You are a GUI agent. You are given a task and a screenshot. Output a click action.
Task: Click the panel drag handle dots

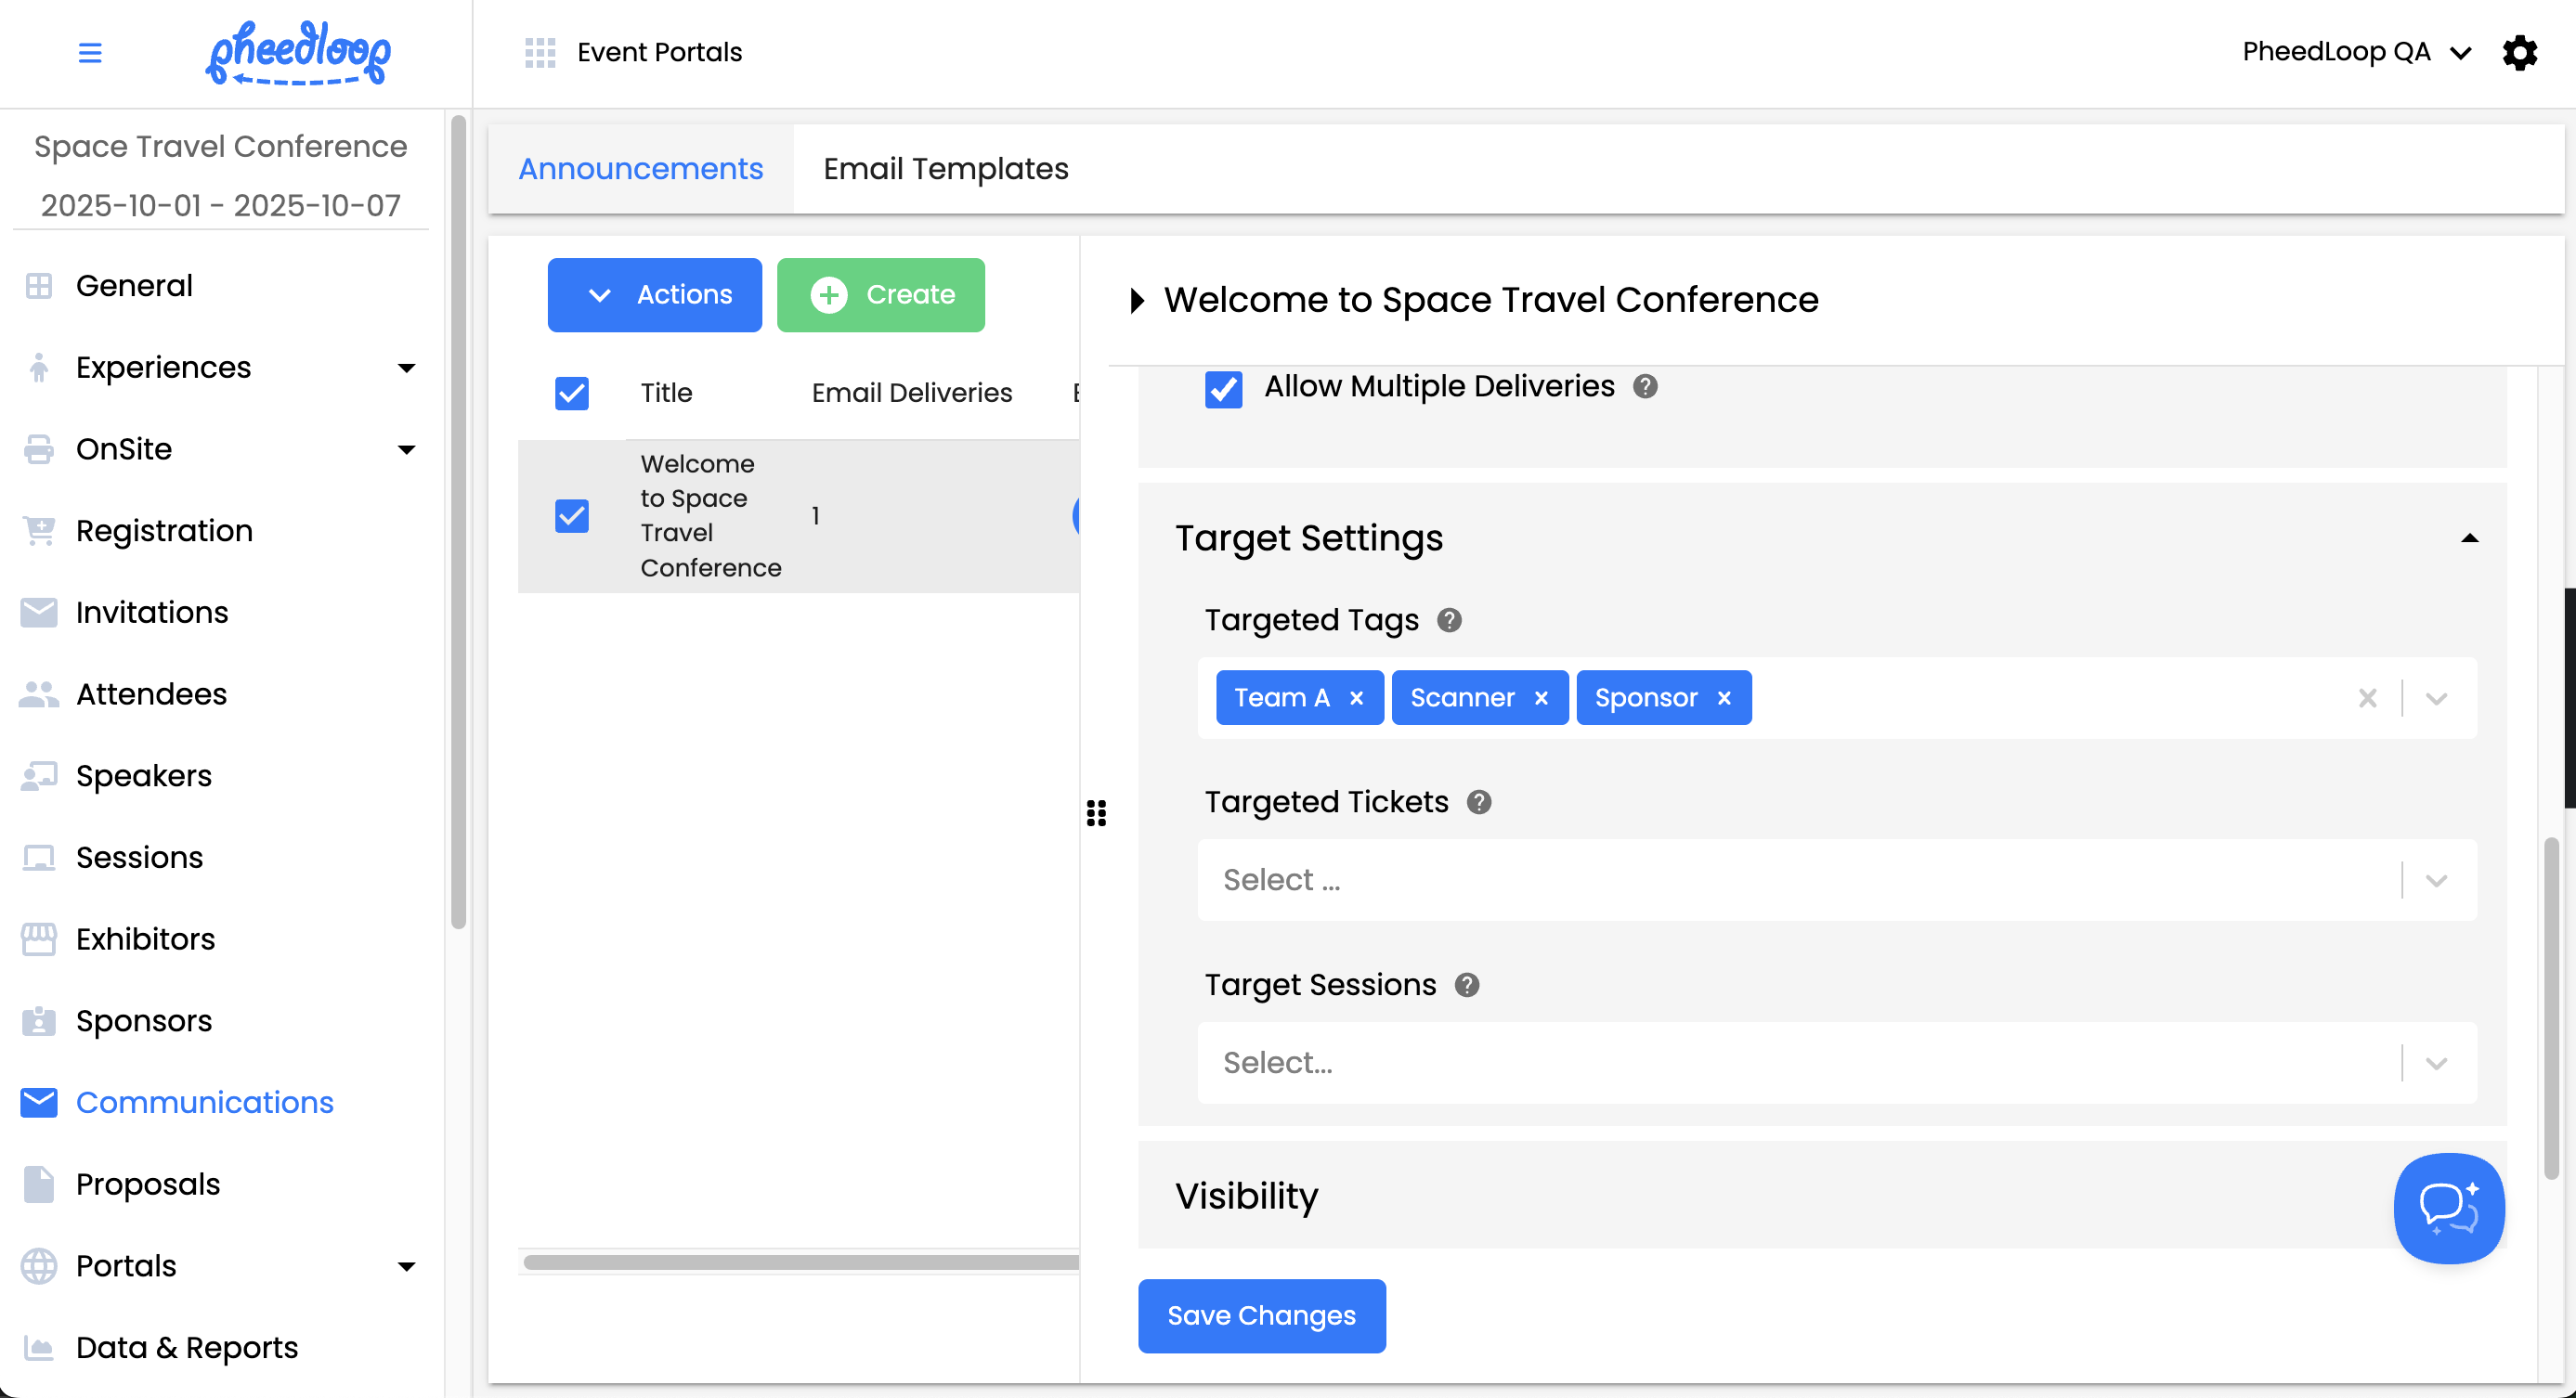click(x=1096, y=812)
